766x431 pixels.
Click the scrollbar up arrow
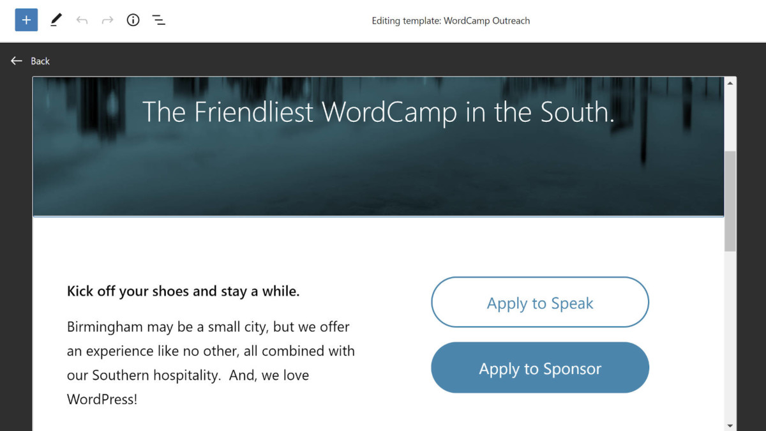click(730, 83)
